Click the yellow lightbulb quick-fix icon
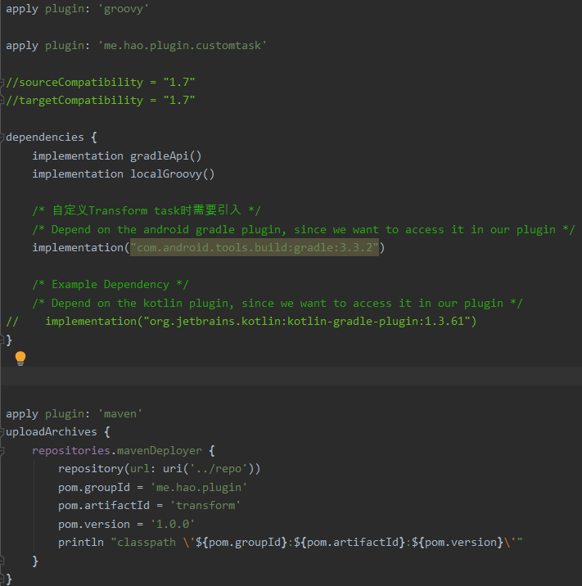 [20, 358]
